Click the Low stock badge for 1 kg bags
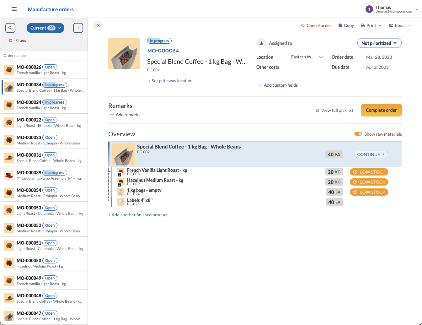The height and width of the screenshot is (325, 422). [369, 192]
